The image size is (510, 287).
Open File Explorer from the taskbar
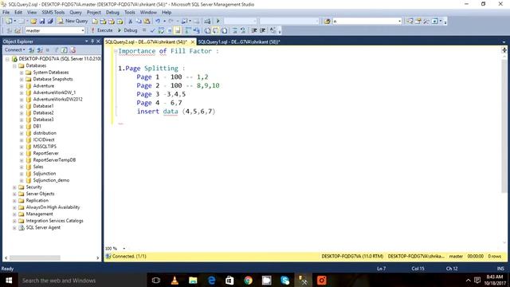[x=193, y=280]
